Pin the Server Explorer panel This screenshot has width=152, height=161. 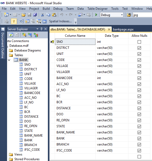coord(41,29)
